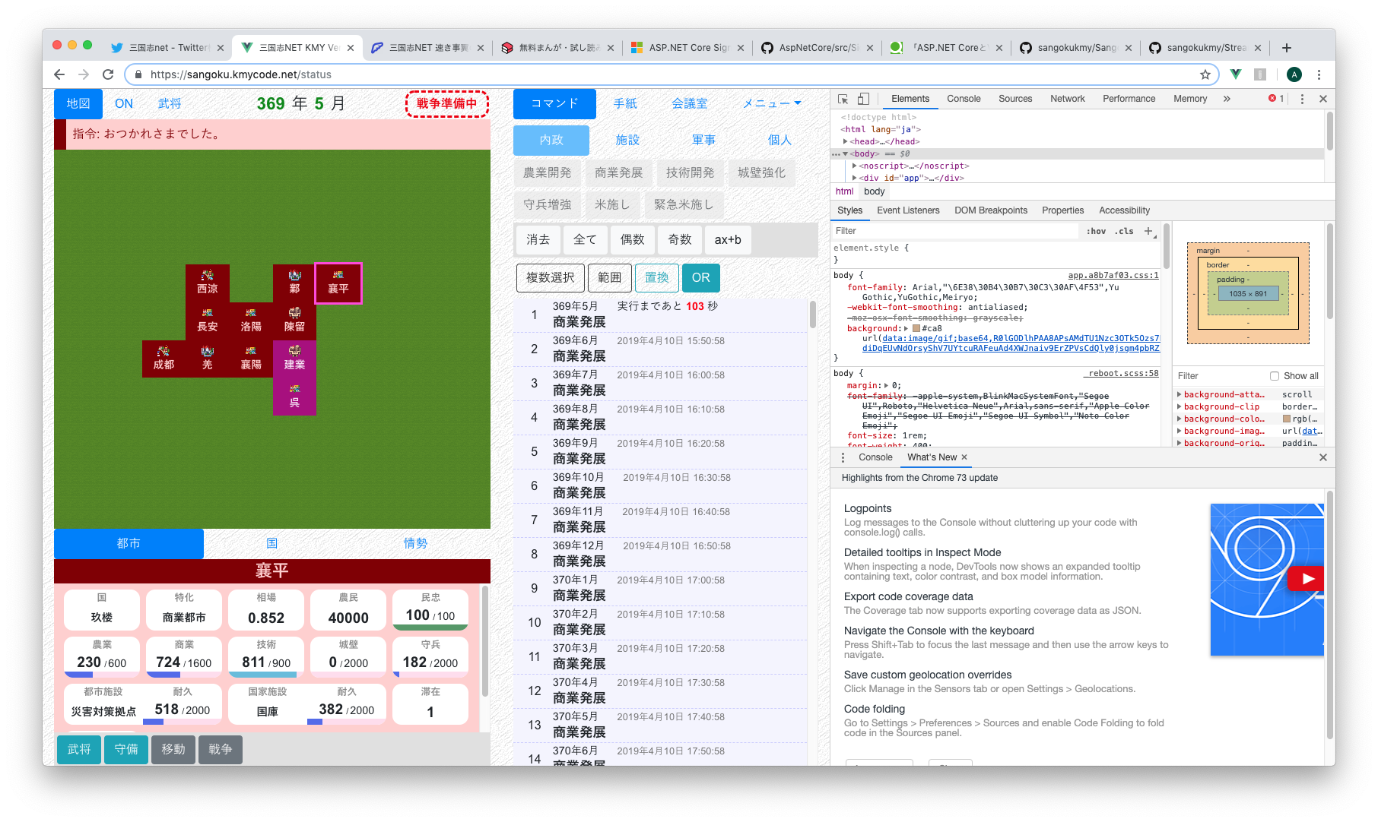Click the bookmark star in address bar
This screenshot has width=1378, height=822.
(x=1205, y=74)
